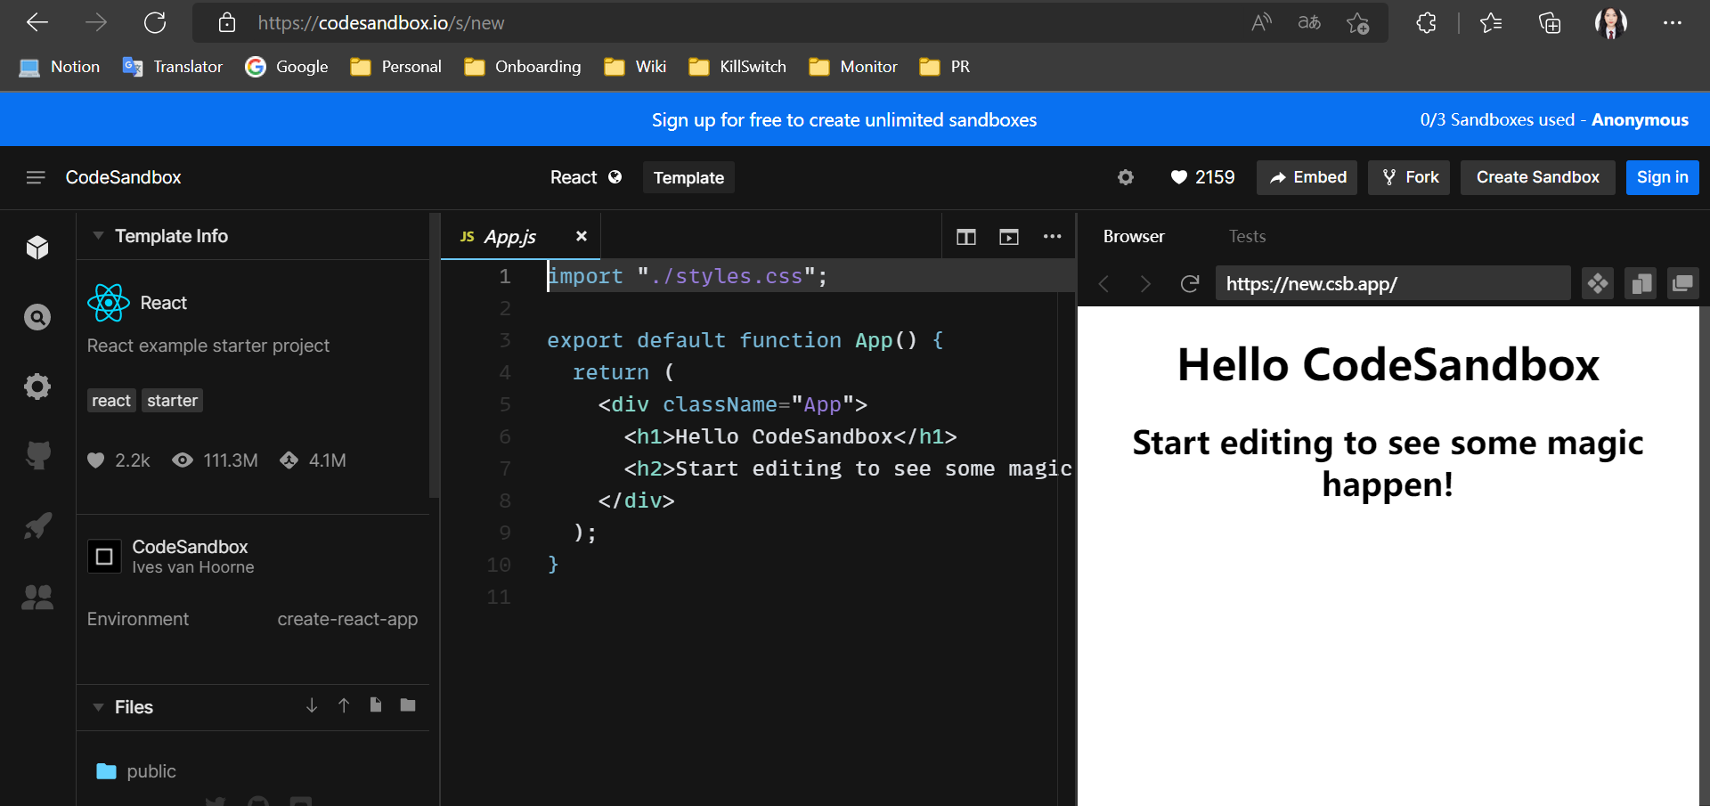
Task: Open the GitHub panel in sidebar
Action: 37,455
